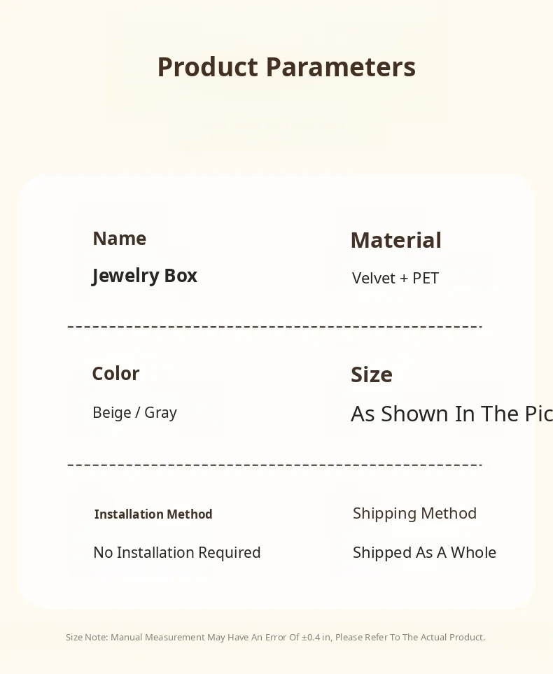
Task: Select the "Shipping Method" label
Action: 414,514
